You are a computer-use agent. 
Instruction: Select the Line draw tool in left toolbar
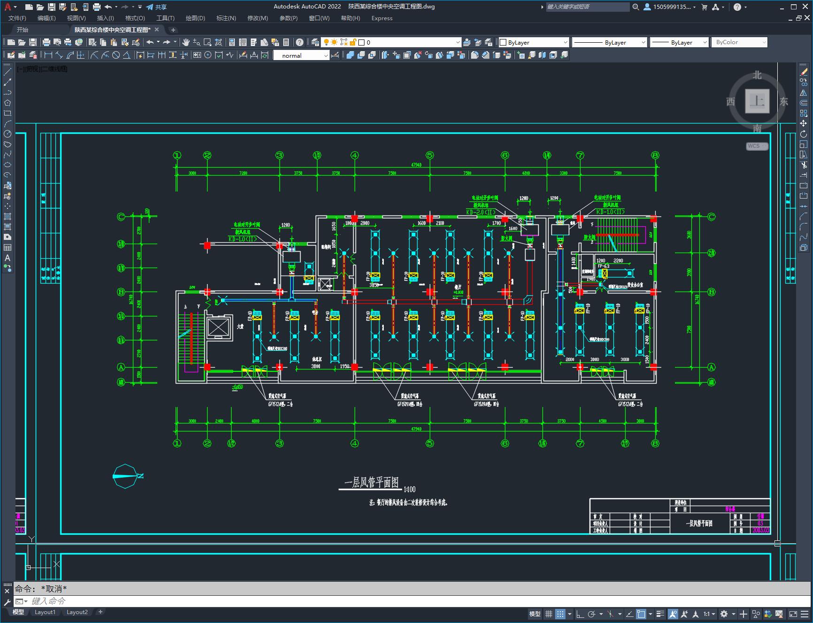click(8, 72)
